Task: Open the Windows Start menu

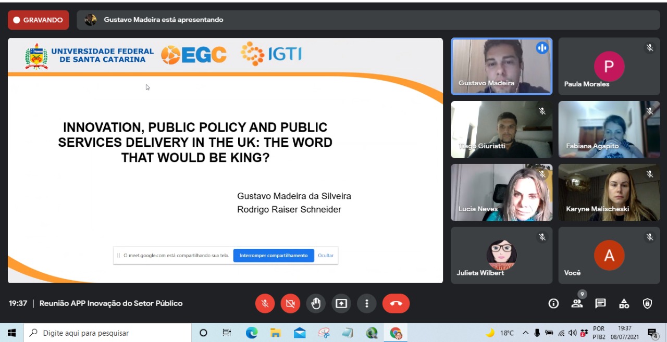Action: 11,333
